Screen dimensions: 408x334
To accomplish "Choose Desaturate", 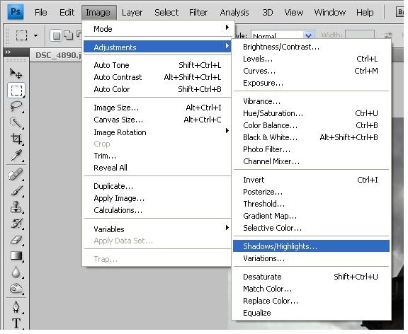I will pyautogui.click(x=311, y=277).
